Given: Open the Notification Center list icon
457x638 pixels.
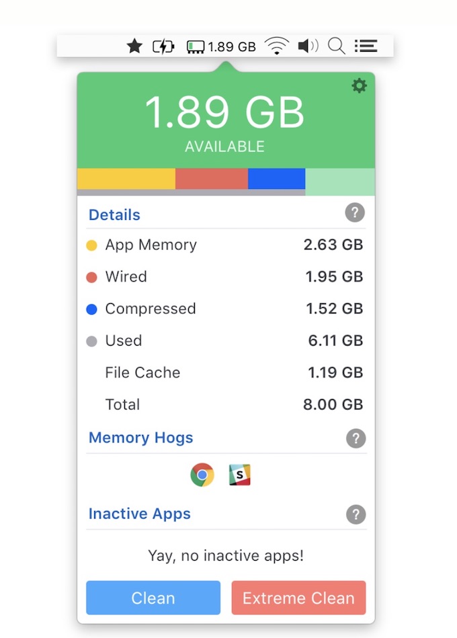Looking at the screenshot, I should pyautogui.click(x=366, y=46).
